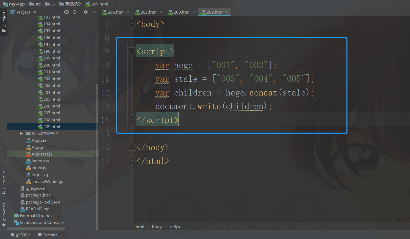Image resolution: width=410 pixels, height=239 pixels.
Task: Select script in the bottom breadcrumb
Action: (x=175, y=227)
